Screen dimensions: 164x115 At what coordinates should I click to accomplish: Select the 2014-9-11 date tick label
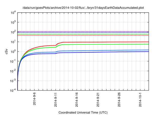(x=56, y=100)
